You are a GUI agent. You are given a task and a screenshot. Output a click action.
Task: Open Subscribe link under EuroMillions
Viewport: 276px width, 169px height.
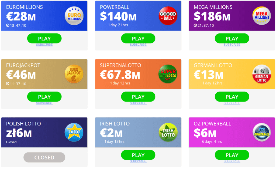coord(44,45)
